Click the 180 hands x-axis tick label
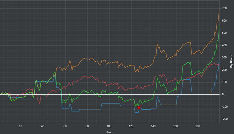 coord(198,126)
